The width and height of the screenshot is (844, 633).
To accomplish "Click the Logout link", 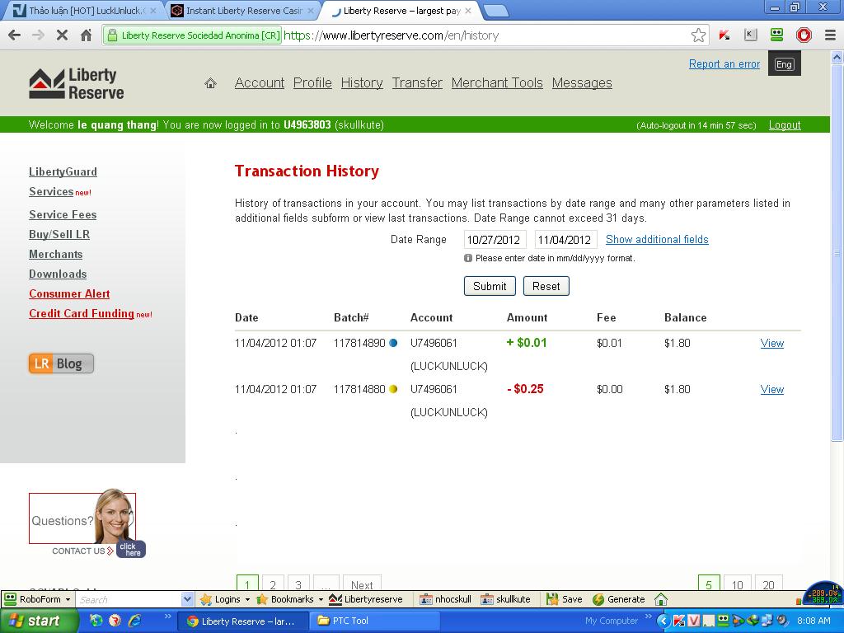I will pos(785,125).
